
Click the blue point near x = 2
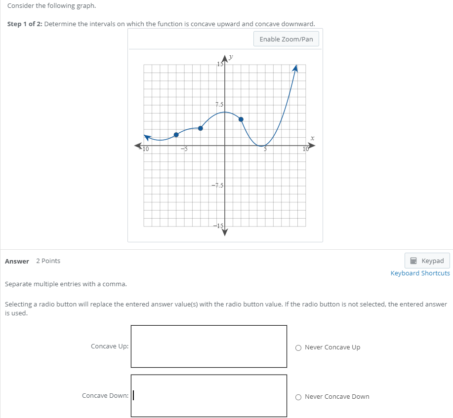[x=241, y=118]
